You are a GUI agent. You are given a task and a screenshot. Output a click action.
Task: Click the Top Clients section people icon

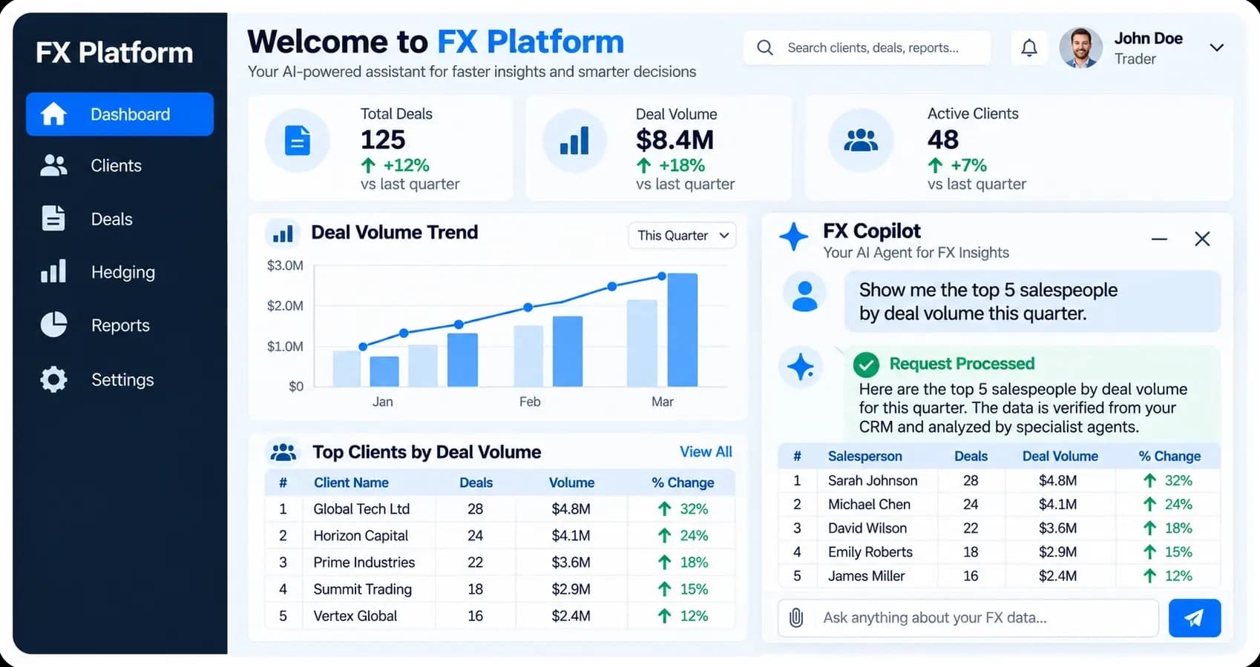point(283,452)
